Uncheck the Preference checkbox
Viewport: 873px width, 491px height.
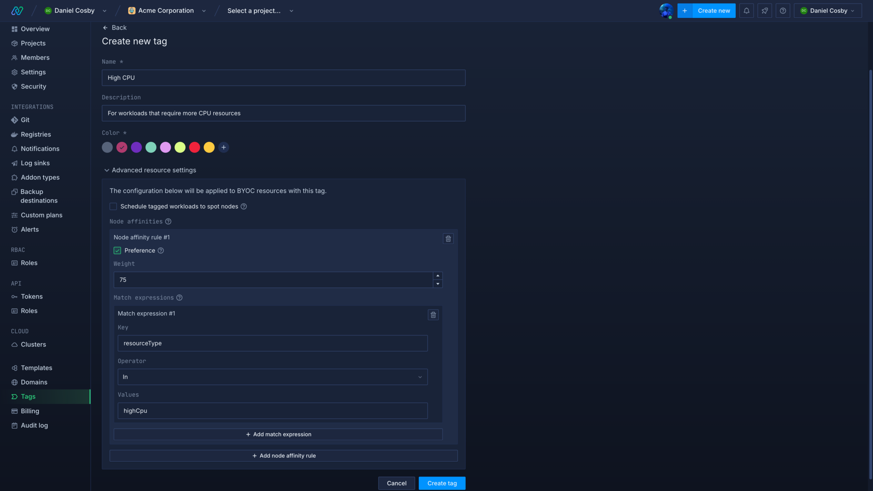click(x=117, y=251)
